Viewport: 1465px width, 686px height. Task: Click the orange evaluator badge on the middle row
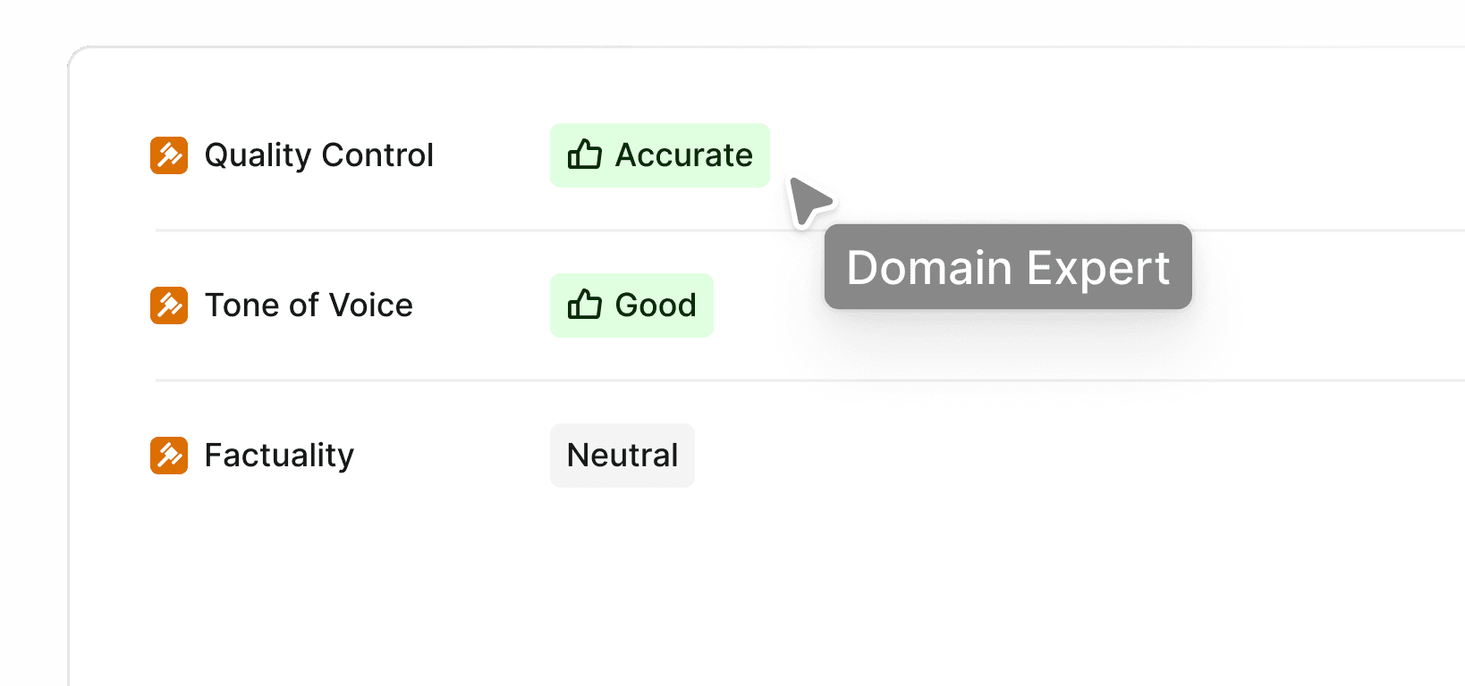(x=169, y=305)
